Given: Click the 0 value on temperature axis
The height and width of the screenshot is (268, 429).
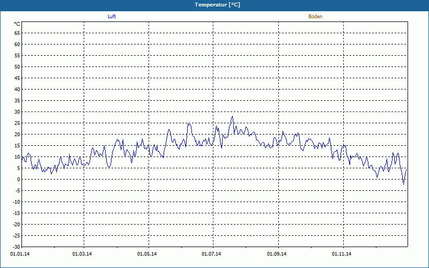Looking at the screenshot, I should tap(19, 180).
